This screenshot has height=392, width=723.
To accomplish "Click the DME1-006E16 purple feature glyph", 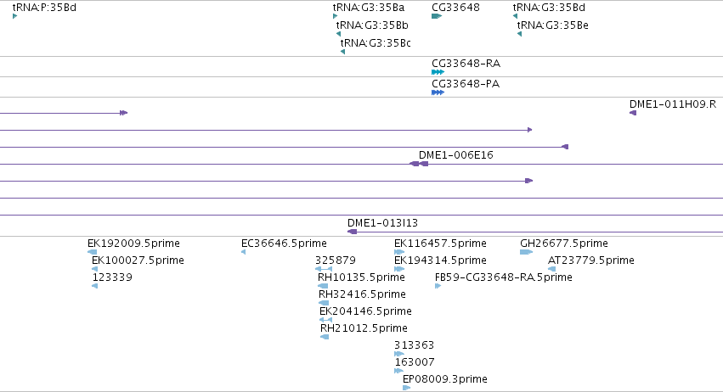I will point(419,164).
